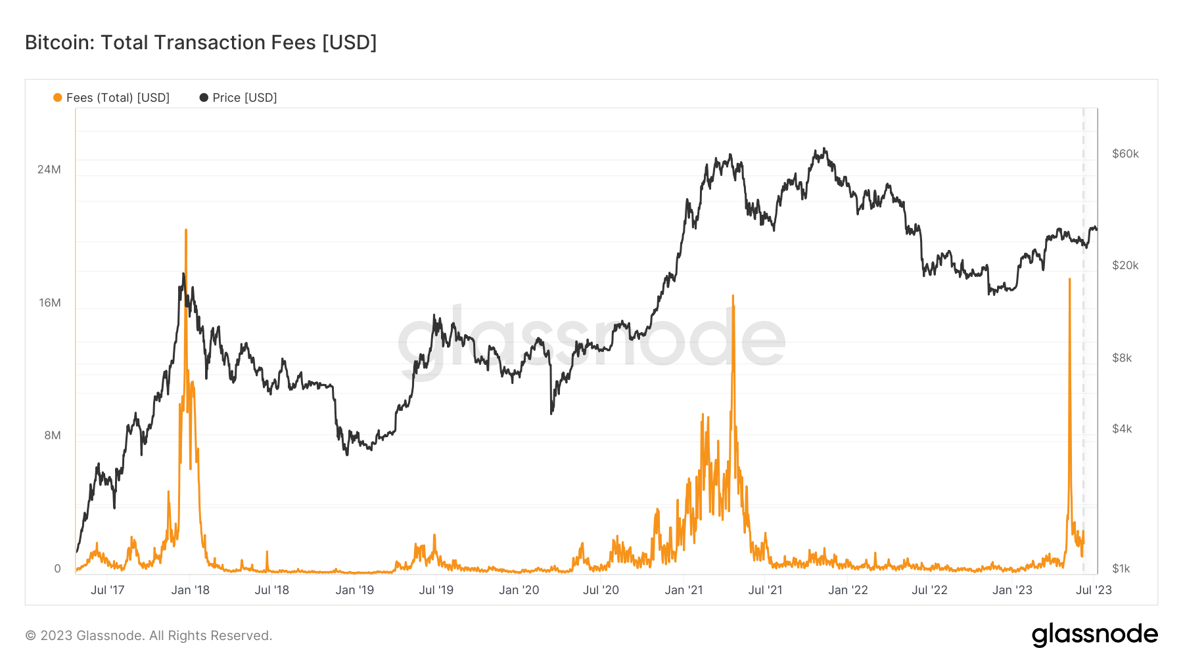Click the Jul '22 date tick label

click(929, 590)
